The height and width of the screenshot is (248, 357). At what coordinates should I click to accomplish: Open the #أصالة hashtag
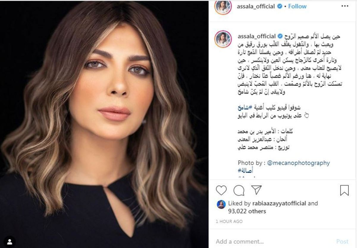click(246, 170)
